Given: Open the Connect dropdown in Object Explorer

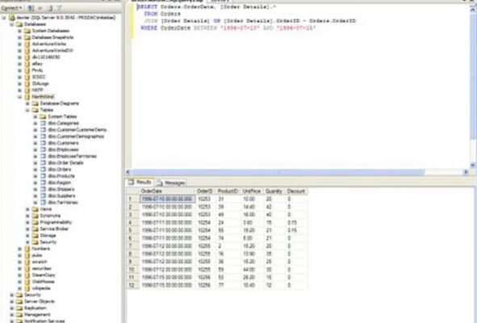Looking at the screenshot, I should pyautogui.click(x=11, y=8).
